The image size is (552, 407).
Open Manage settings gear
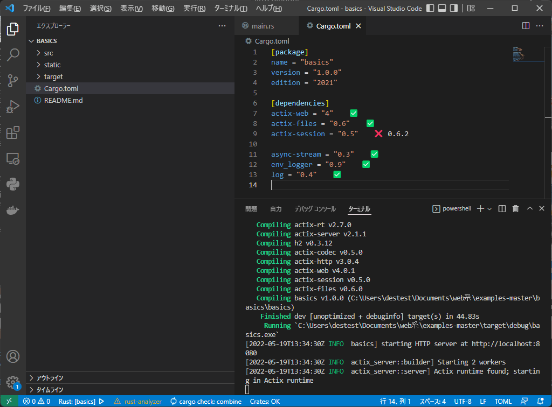click(13, 382)
